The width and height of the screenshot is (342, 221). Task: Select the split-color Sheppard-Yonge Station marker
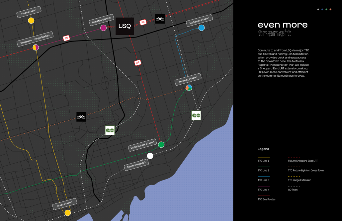(36, 47)
